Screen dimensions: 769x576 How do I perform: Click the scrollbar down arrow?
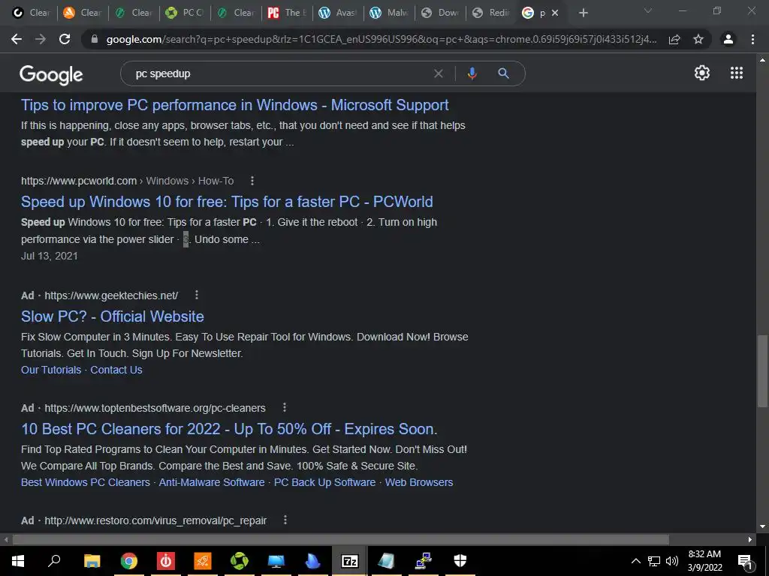coord(761,526)
